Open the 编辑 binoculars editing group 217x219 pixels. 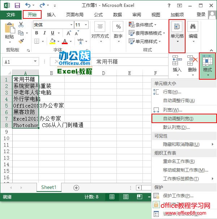click(193, 32)
